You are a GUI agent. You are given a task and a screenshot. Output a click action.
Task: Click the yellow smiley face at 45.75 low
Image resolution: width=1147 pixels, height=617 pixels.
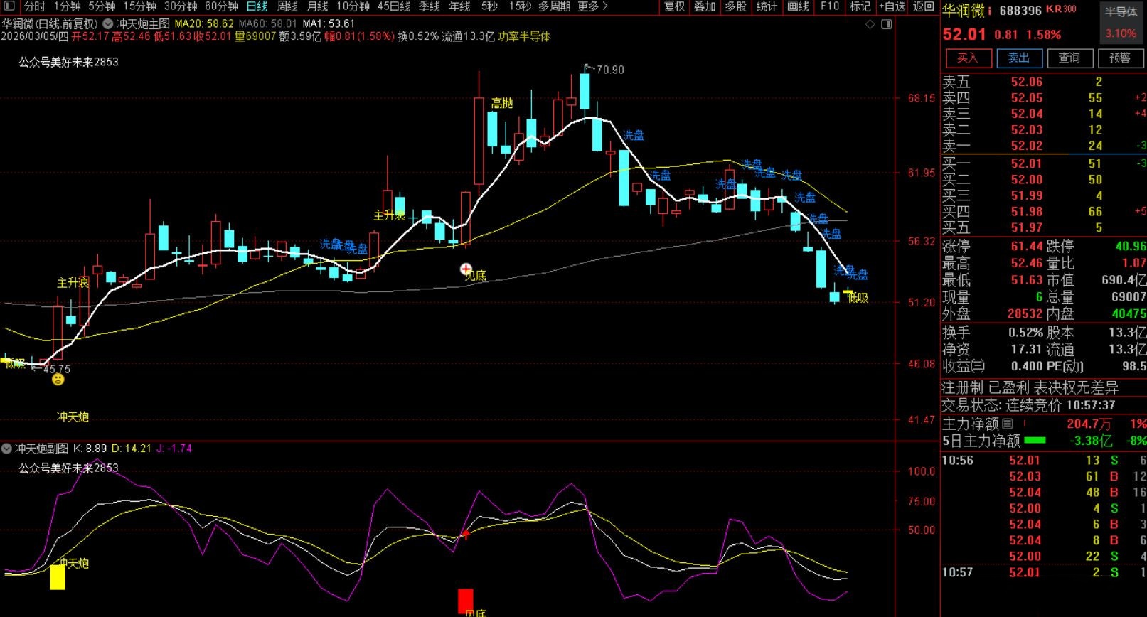click(58, 380)
